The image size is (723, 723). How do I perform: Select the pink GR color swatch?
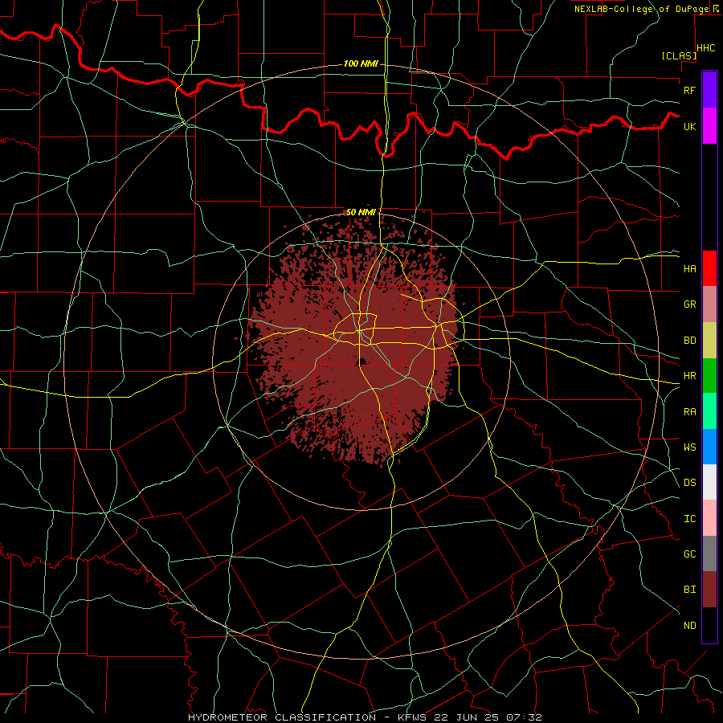click(709, 304)
